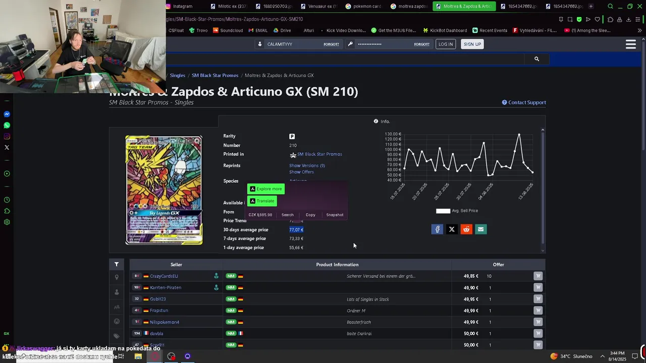Open Windows notification center in tray
This screenshot has height=363, width=646.
tap(635, 356)
